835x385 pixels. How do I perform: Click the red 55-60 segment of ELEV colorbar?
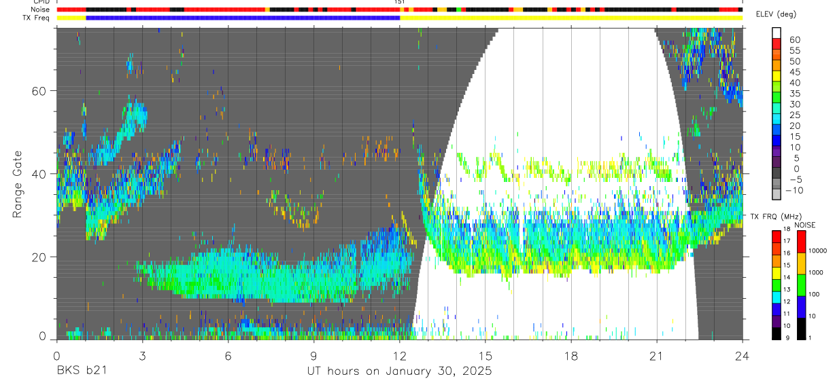(777, 43)
